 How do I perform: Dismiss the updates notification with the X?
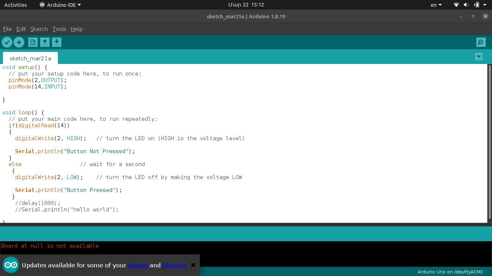coord(193,265)
